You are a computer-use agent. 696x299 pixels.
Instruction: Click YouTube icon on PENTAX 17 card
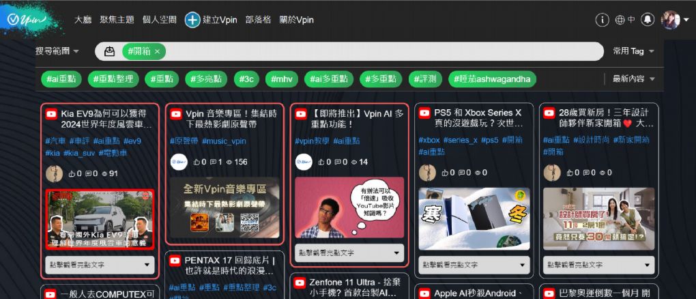pyautogui.click(x=175, y=261)
